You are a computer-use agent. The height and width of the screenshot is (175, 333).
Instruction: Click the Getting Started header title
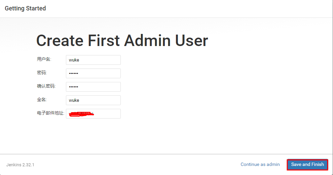[x=25, y=8]
